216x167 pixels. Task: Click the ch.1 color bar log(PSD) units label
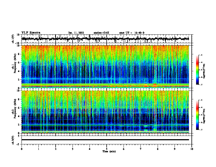point(204,71)
